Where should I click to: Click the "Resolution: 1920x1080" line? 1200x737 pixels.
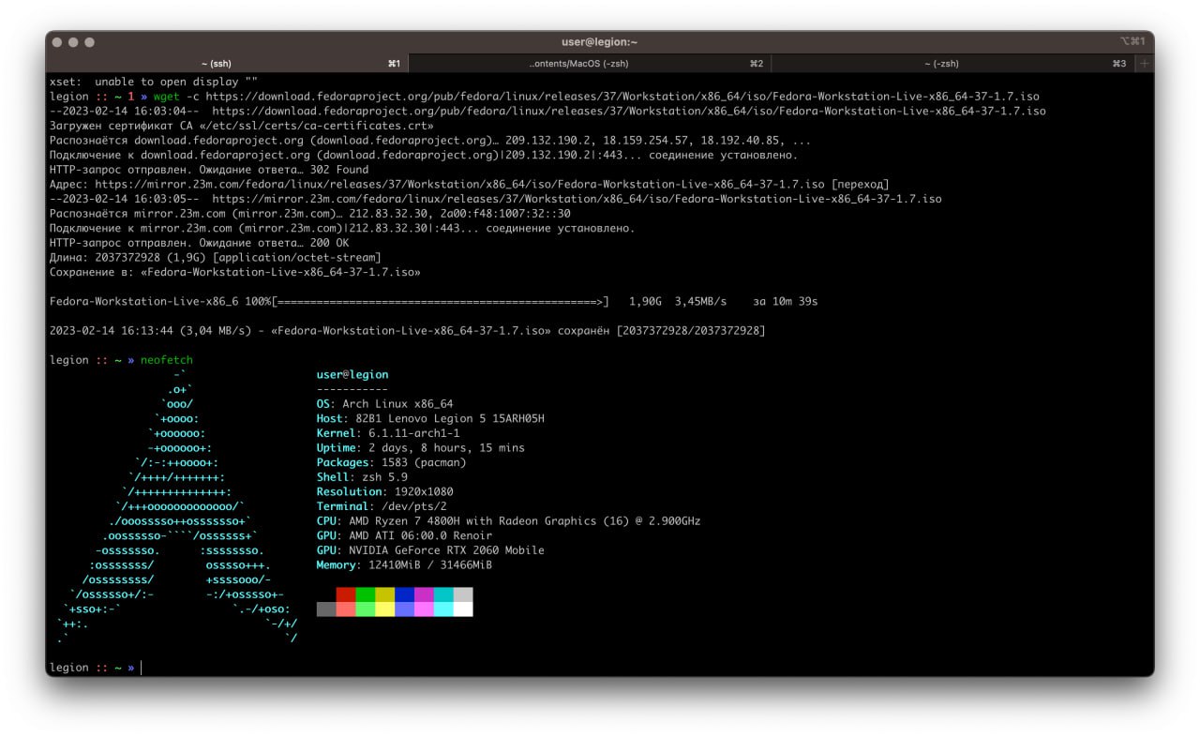pos(385,491)
